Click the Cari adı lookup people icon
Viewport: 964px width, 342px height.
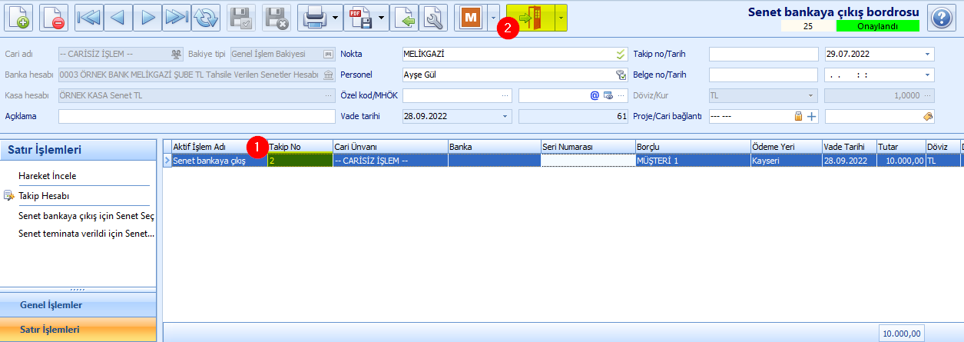point(176,54)
